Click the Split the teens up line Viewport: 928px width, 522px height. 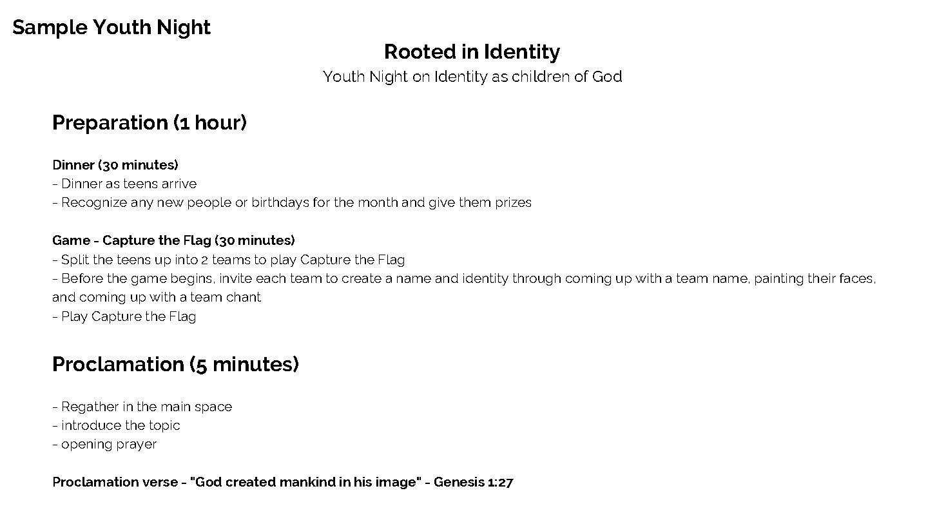(x=229, y=260)
